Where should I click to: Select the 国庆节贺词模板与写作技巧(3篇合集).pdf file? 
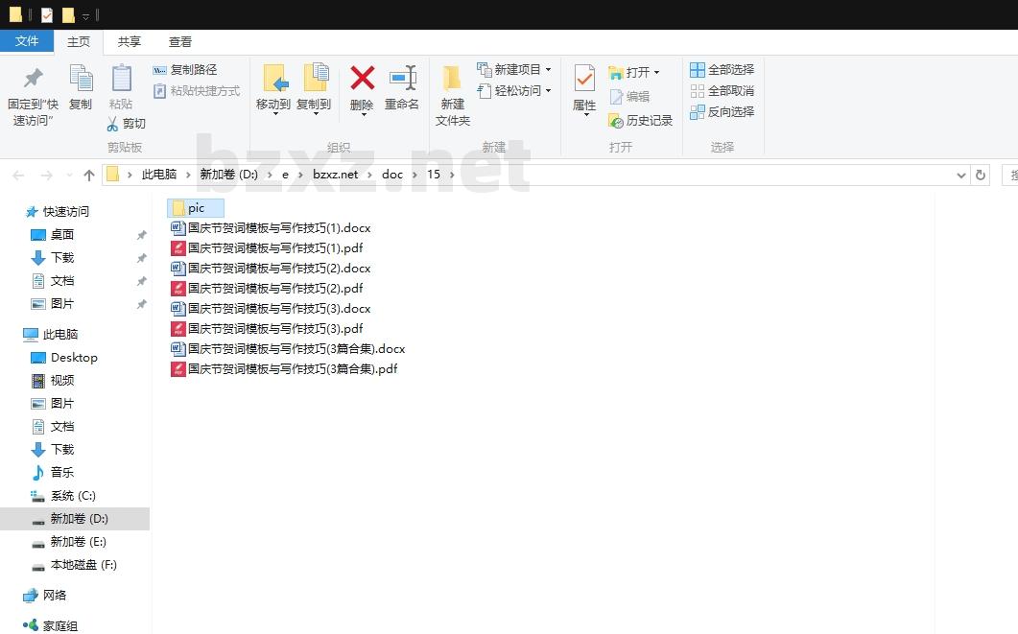292,369
